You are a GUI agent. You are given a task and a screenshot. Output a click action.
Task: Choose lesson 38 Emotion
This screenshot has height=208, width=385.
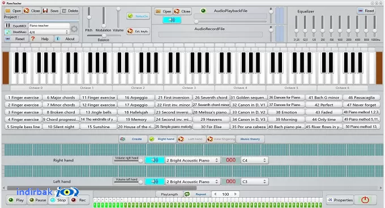[x=286, y=112]
